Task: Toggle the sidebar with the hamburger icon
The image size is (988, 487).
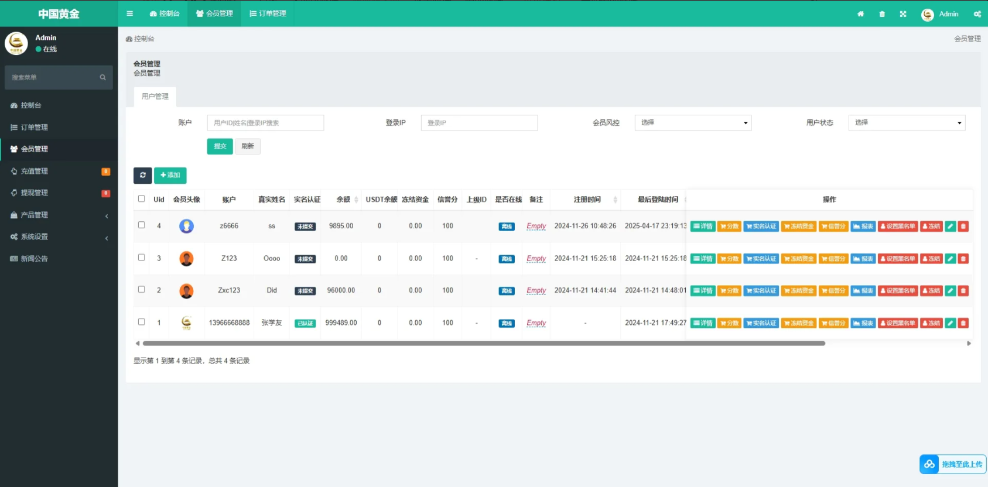Action: 129,13
